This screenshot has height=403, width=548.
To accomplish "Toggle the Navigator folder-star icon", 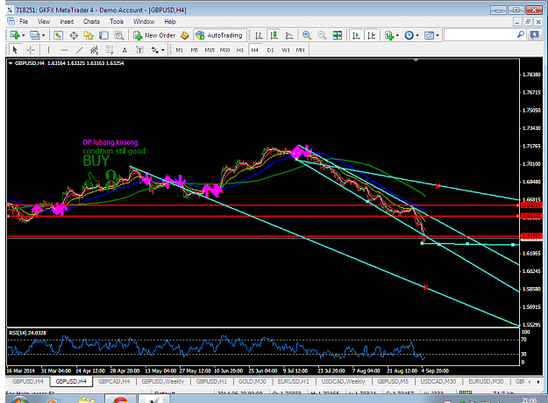I will [x=89, y=35].
